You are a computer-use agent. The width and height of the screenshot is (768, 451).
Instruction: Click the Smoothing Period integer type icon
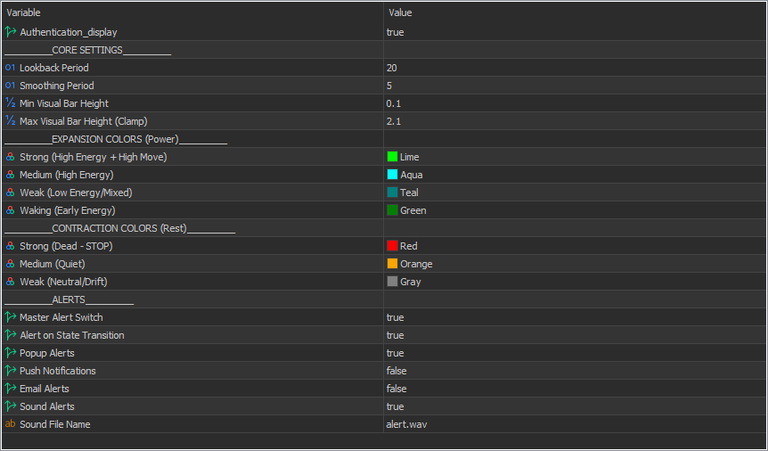(x=11, y=86)
